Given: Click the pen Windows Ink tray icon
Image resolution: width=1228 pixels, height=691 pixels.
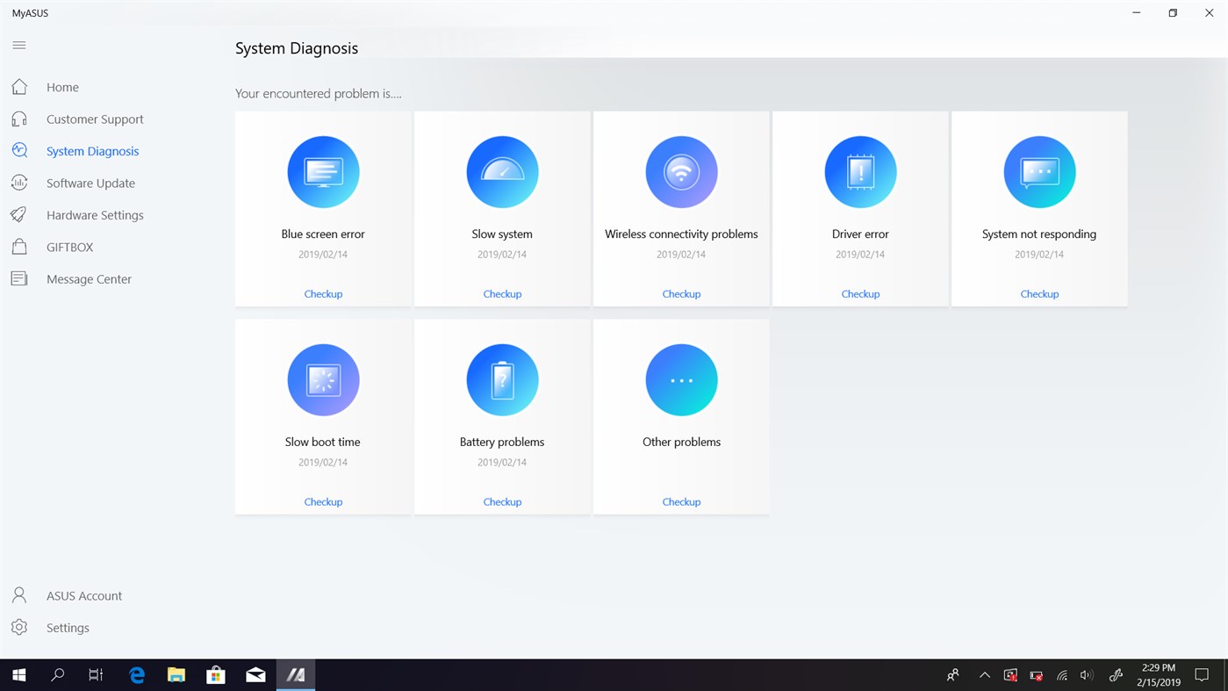Looking at the screenshot, I should (x=1116, y=675).
